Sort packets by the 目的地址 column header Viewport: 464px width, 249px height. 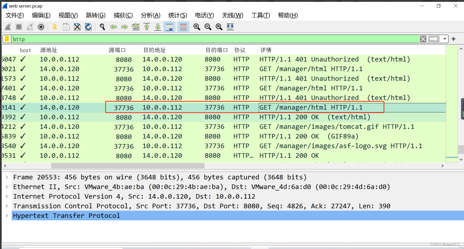(x=172, y=50)
